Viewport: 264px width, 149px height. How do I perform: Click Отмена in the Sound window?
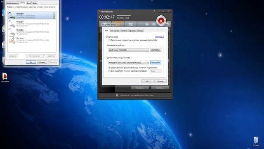point(42,62)
